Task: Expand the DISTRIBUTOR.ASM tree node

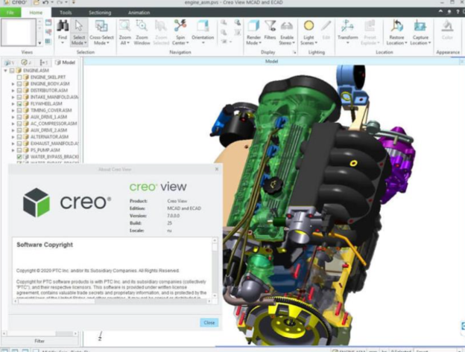Action: pos(12,91)
